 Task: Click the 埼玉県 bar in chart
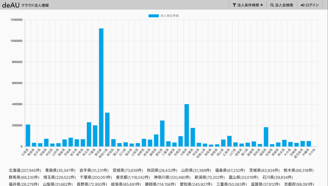click(89, 134)
